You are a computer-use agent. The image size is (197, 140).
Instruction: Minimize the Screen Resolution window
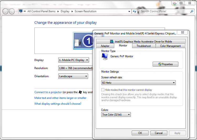(175, 3)
